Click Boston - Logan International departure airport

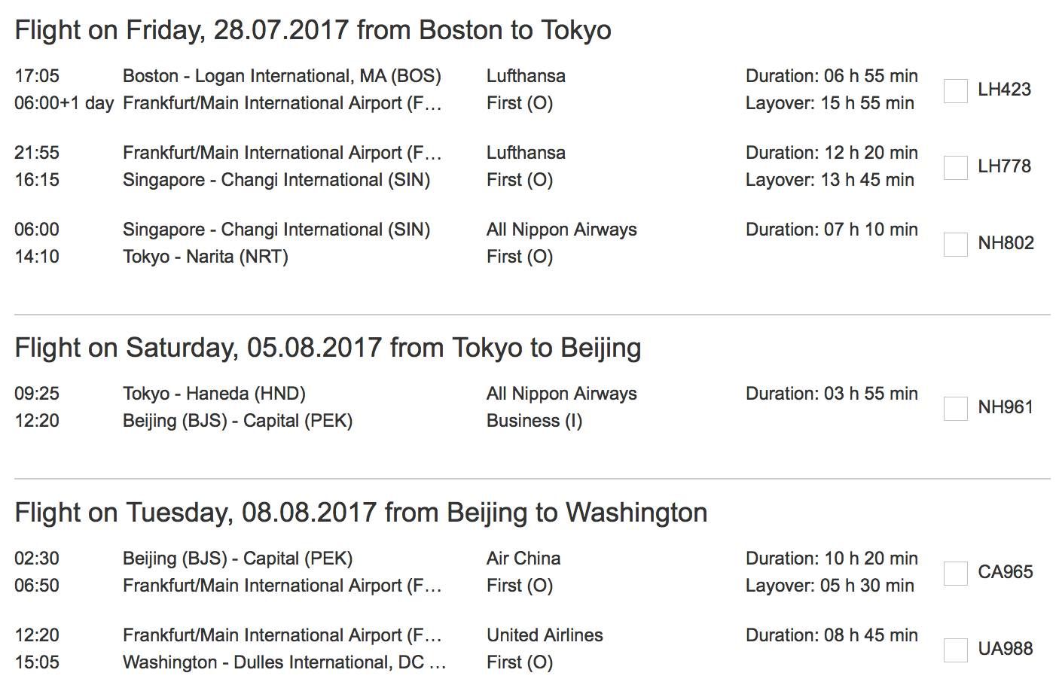[x=282, y=76]
